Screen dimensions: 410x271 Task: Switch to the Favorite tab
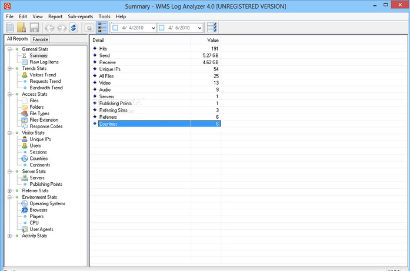40,39
